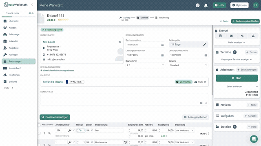Expand Mehr anzeigen in the Entwurf panel
This screenshot has height=146, width=261.
point(237,42)
